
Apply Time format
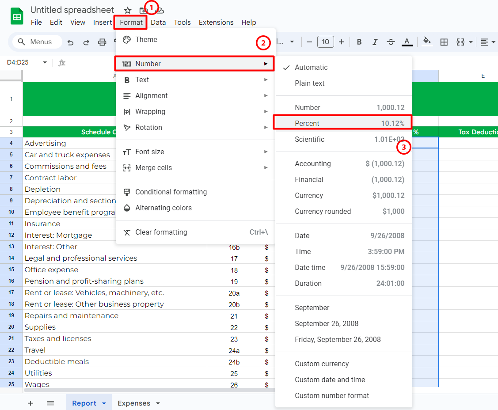[x=344, y=252]
